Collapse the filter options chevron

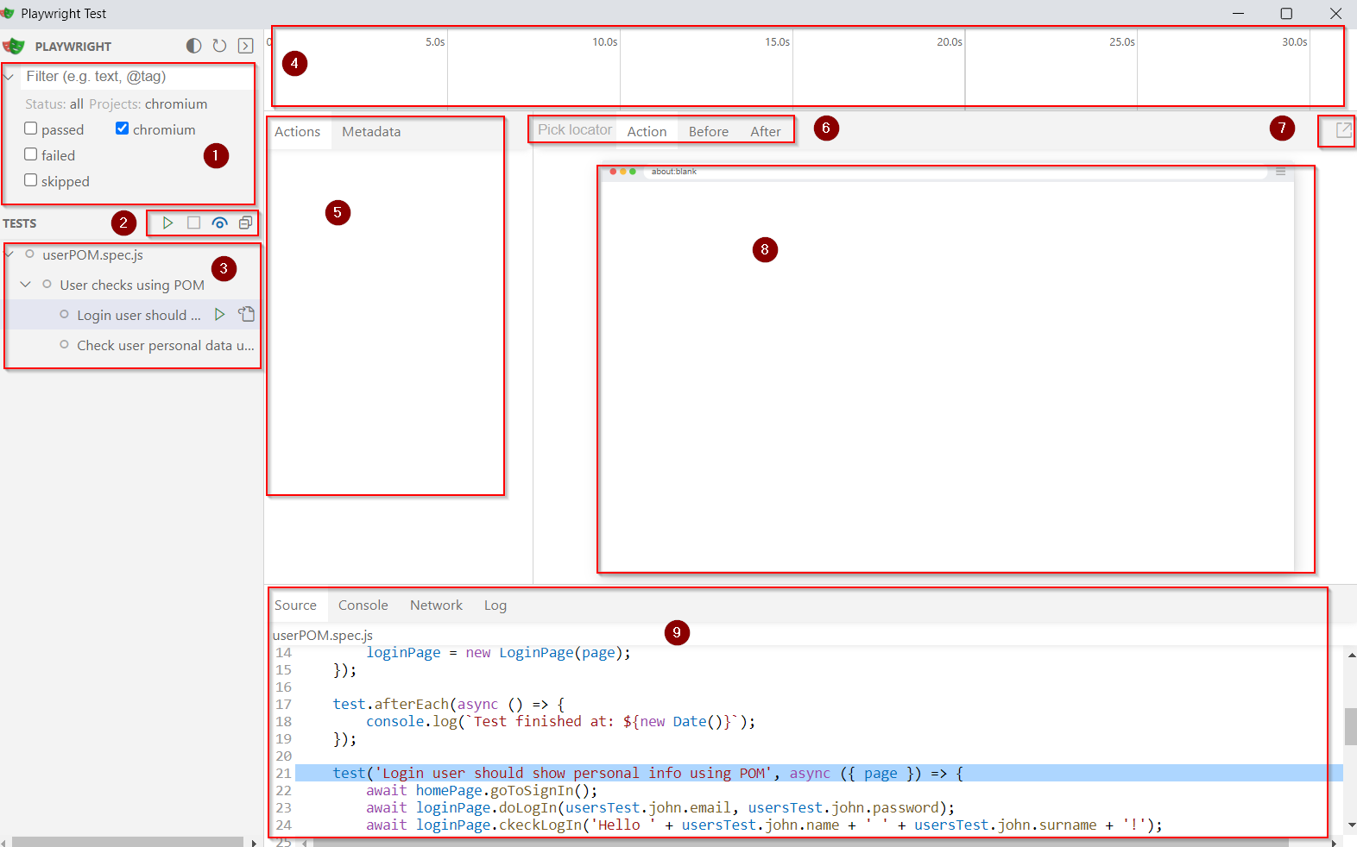9,77
